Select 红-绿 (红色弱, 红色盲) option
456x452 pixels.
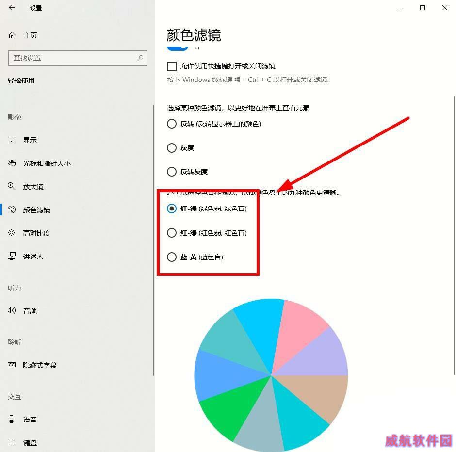point(207,233)
